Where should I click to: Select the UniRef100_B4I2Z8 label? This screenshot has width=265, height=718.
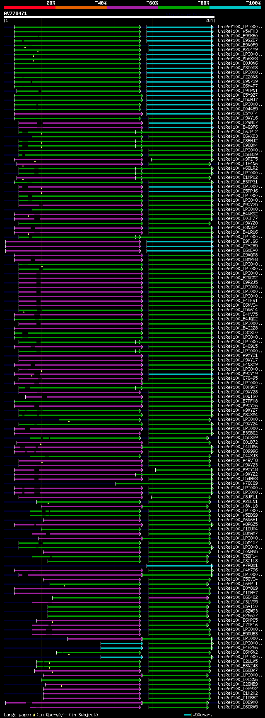point(238,328)
